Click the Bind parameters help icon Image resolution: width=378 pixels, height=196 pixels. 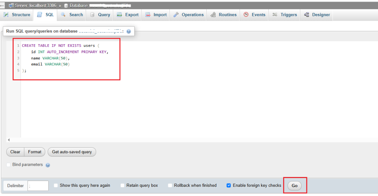tap(48, 165)
